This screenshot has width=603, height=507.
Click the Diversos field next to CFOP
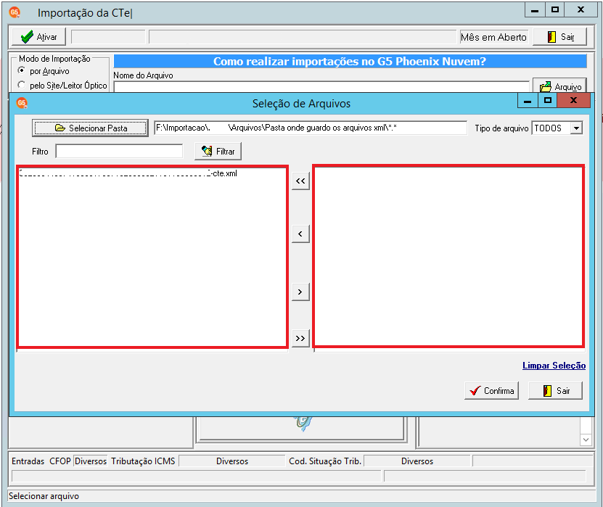coord(91,461)
